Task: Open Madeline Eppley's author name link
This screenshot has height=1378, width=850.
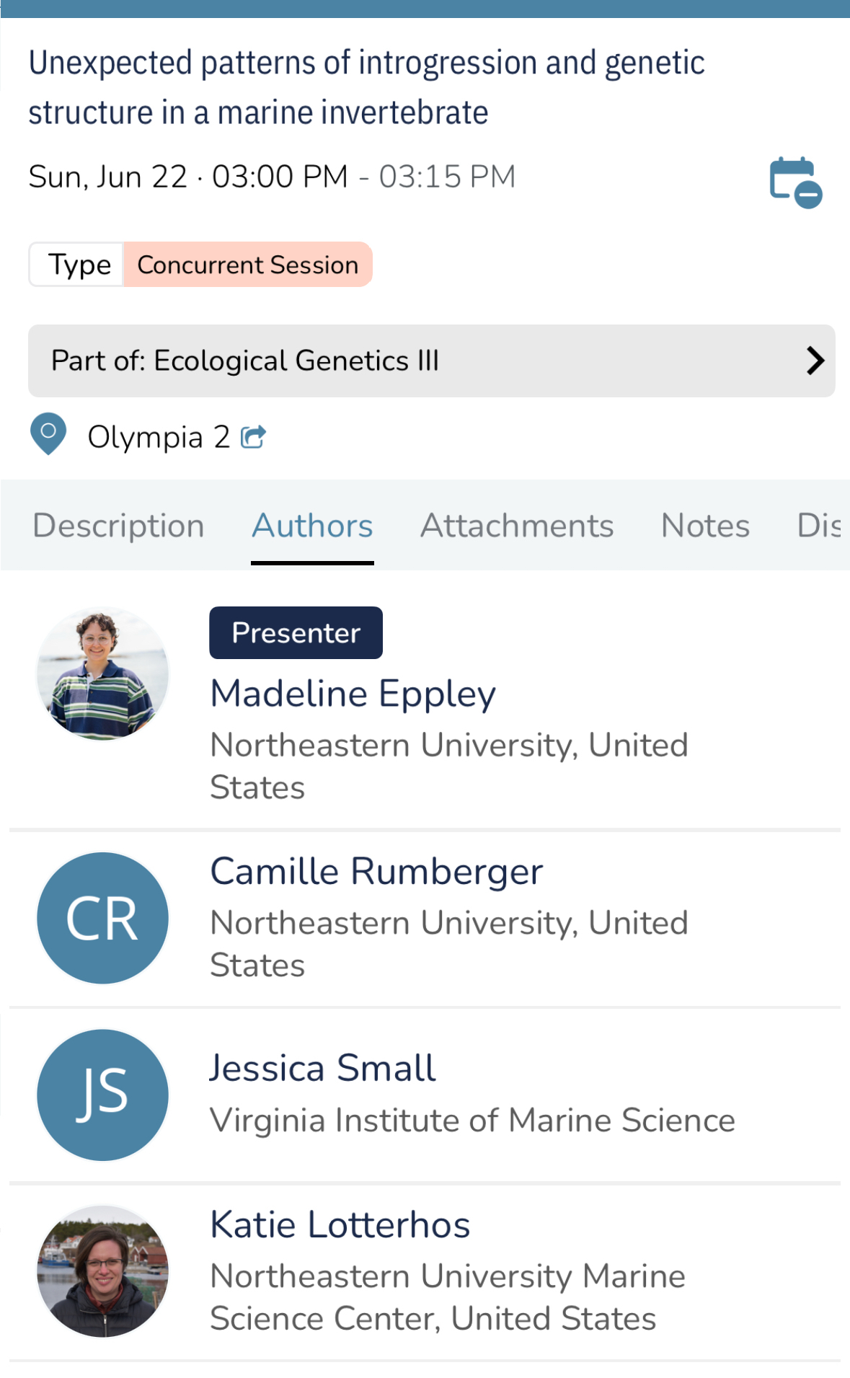Action: point(353,694)
